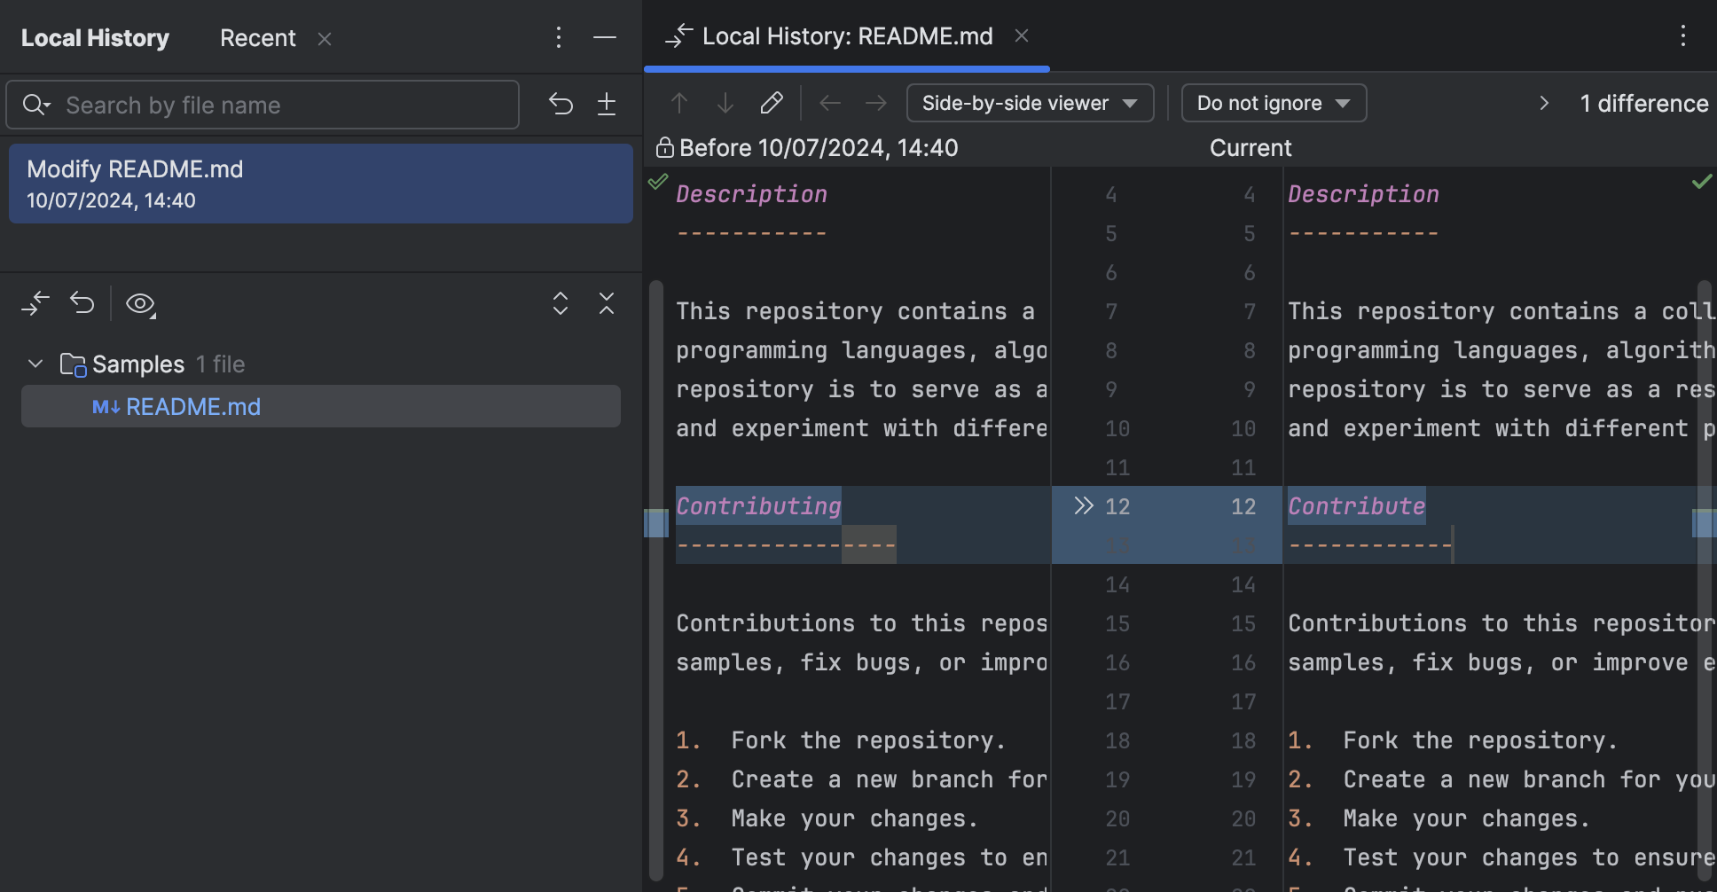Open the Side-by-side viewer dropdown
Viewport: 1717px width, 892px height.
tap(1029, 103)
